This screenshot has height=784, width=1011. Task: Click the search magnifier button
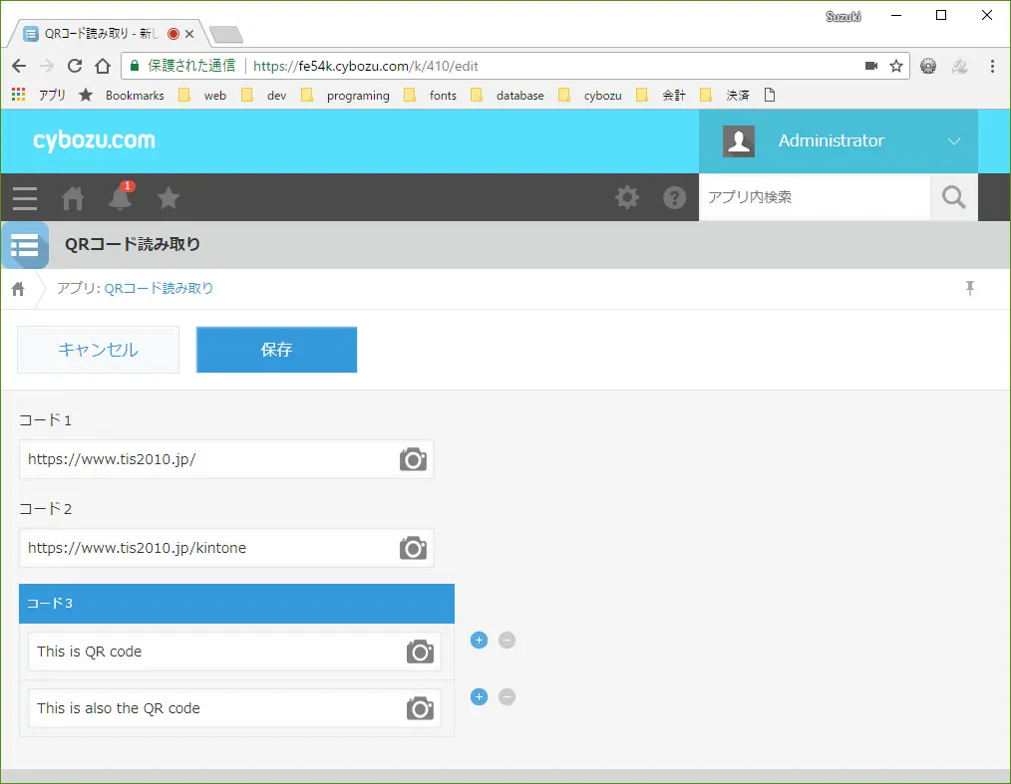953,197
